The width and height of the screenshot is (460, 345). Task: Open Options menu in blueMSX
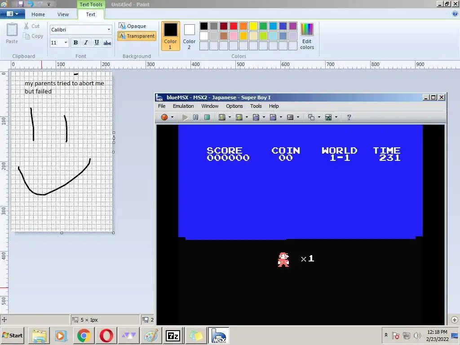pyautogui.click(x=234, y=106)
